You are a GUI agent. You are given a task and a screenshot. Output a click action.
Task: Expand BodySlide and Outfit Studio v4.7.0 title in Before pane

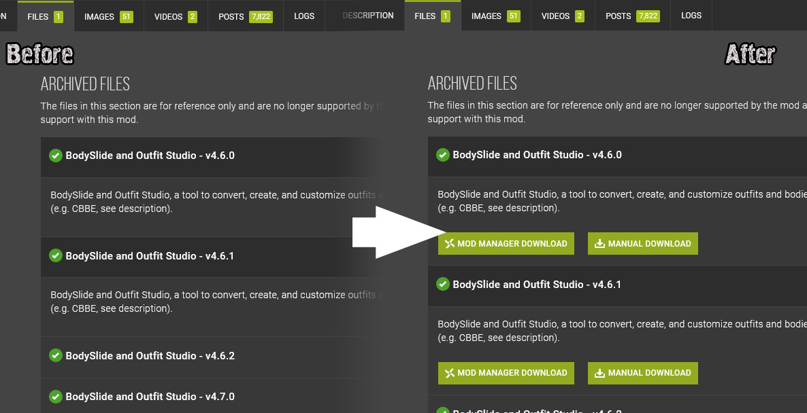pos(150,397)
